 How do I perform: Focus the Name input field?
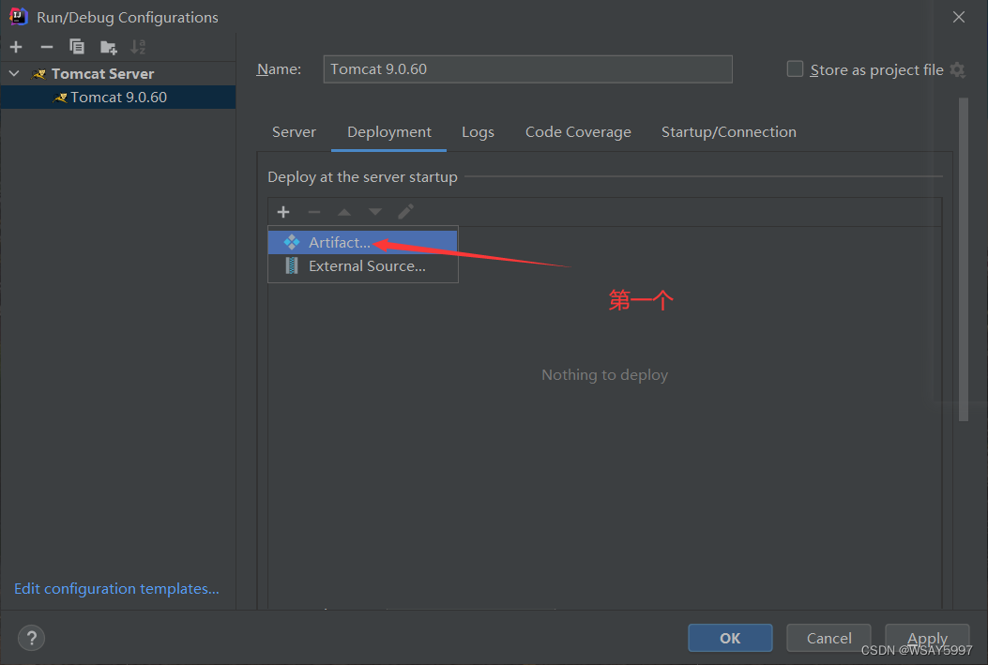click(x=528, y=69)
